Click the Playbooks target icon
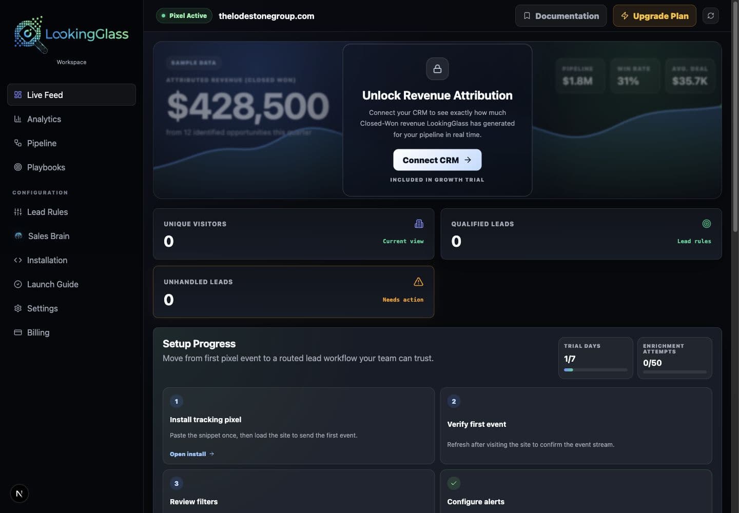This screenshot has width=739, height=513. point(18,167)
